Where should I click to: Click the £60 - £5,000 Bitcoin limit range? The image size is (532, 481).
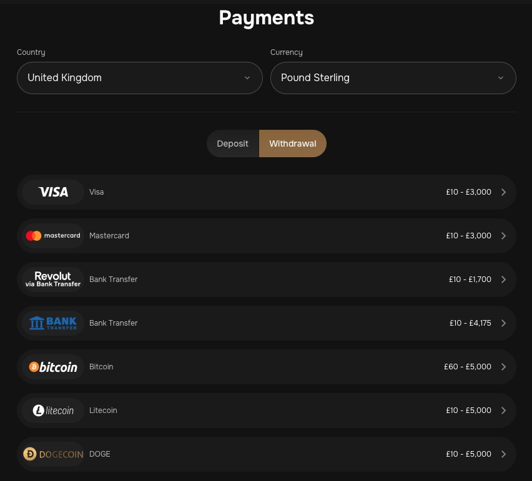pos(467,366)
